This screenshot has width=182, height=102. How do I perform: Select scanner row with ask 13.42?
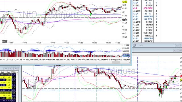(8, 101)
